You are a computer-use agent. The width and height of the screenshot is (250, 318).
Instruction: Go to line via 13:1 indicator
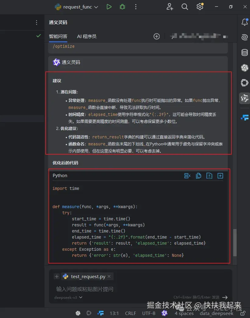pyautogui.click(x=114, y=313)
